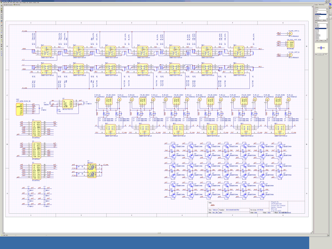Click the capacitor symbol preview thumbnail
Viewport: 332px width, 249px height.
click(321, 48)
